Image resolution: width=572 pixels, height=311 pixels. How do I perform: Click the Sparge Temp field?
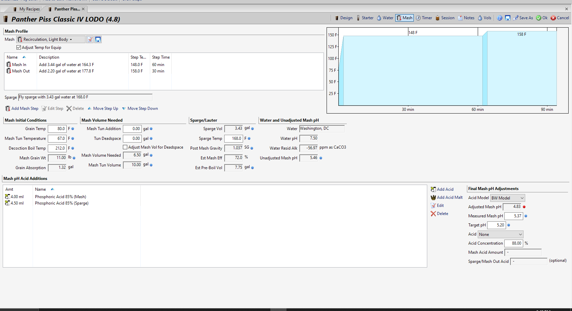(x=233, y=138)
